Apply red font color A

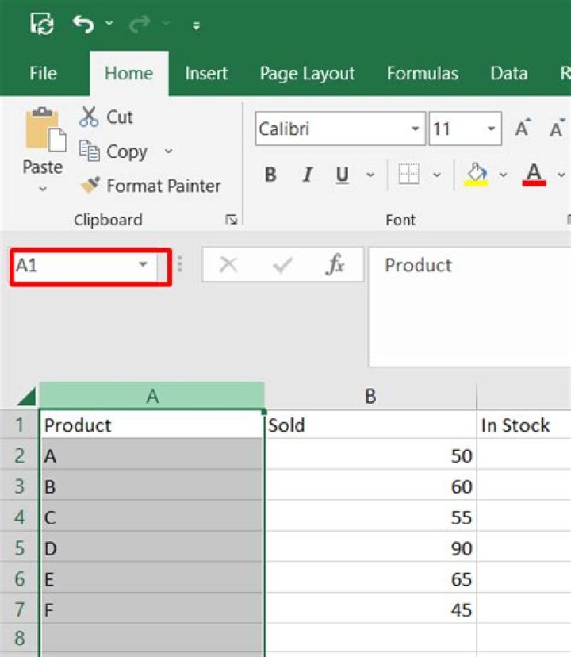coord(534,174)
